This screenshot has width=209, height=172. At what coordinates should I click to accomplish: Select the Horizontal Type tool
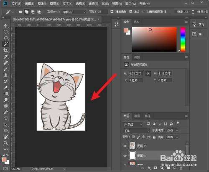point(5,118)
